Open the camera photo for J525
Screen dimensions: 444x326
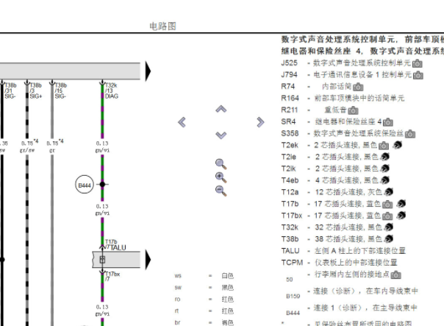point(417,63)
